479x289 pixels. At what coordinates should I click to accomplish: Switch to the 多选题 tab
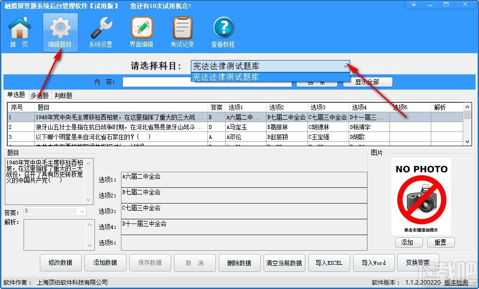pyautogui.click(x=39, y=95)
